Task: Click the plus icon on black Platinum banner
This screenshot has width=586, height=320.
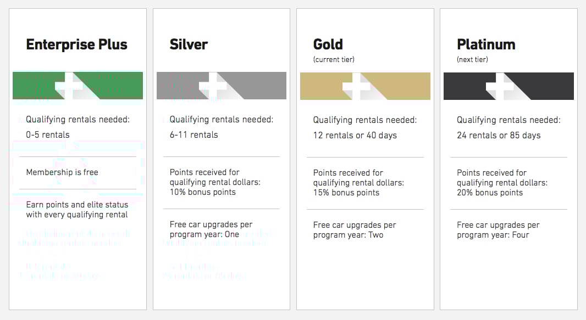Action: coord(500,87)
